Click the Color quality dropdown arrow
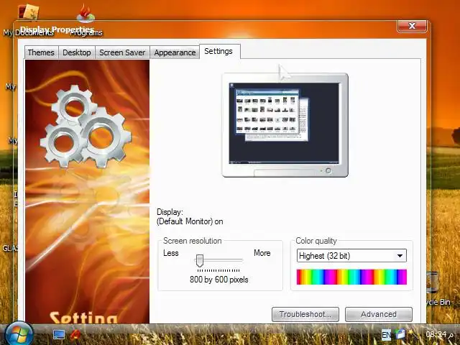Viewport: 460px width, 345px height. (400, 256)
